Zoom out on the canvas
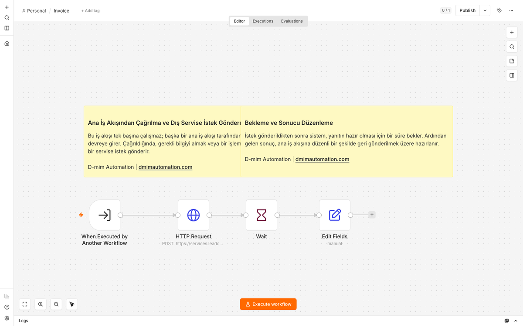 click(x=56, y=304)
